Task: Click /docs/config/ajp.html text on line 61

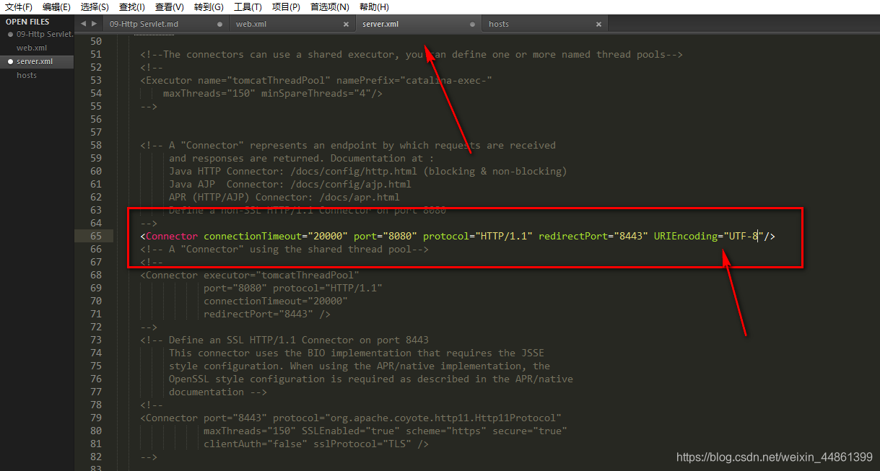Action: coord(351,184)
